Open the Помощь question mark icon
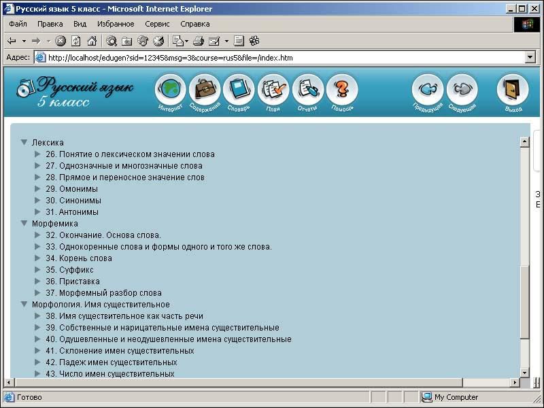The height and width of the screenshot is (408, 544). pyautogui.click(x=342, y=90)
